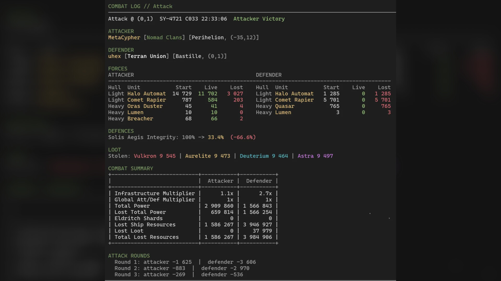Click stolen Astra 9 497 value

[315, 156]
